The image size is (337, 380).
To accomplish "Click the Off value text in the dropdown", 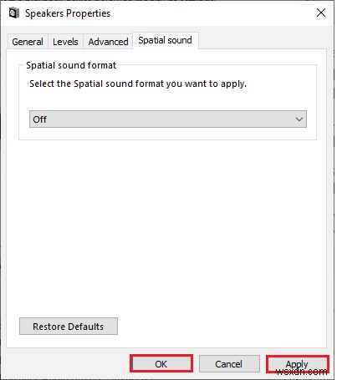I will click(x=39, y=119).
